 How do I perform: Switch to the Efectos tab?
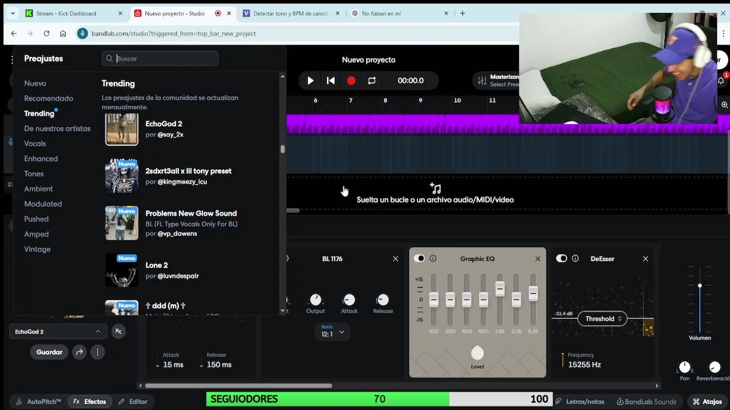coord(89,401)
